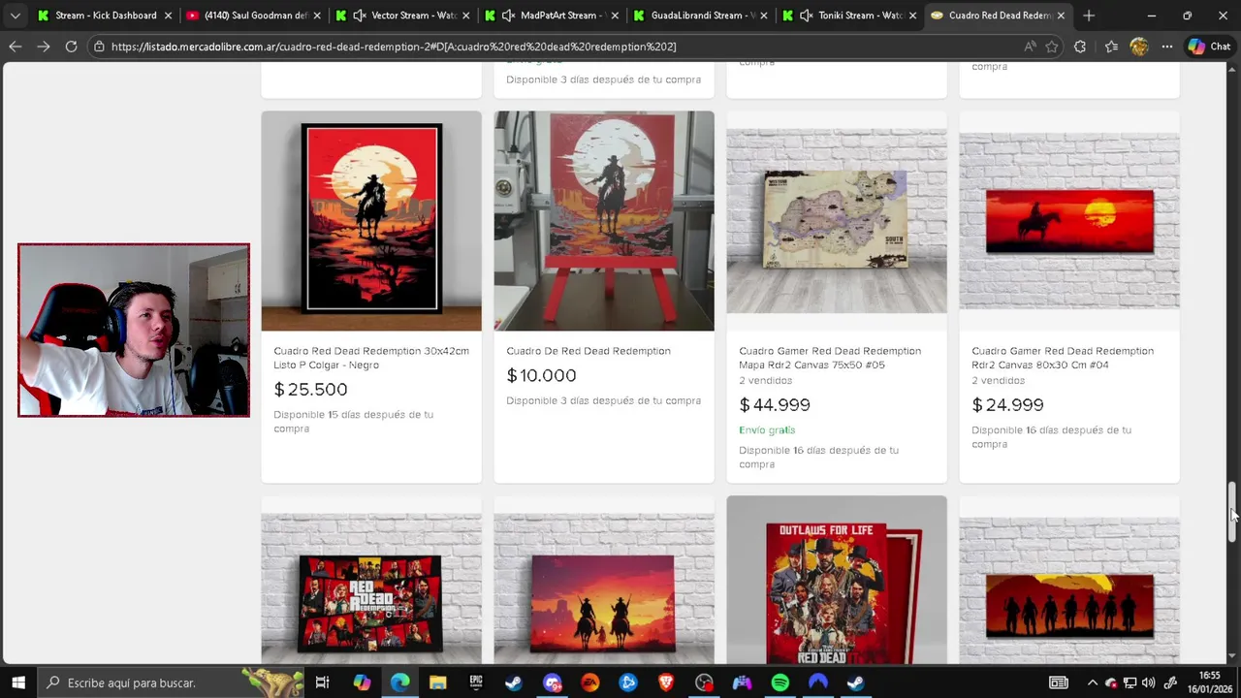Image resolution: width=1241 pixels, height=698 pixels.
Task: Open 'Cuadro De Red Dead Redemption' listing title
Action: tap(589, 351)
